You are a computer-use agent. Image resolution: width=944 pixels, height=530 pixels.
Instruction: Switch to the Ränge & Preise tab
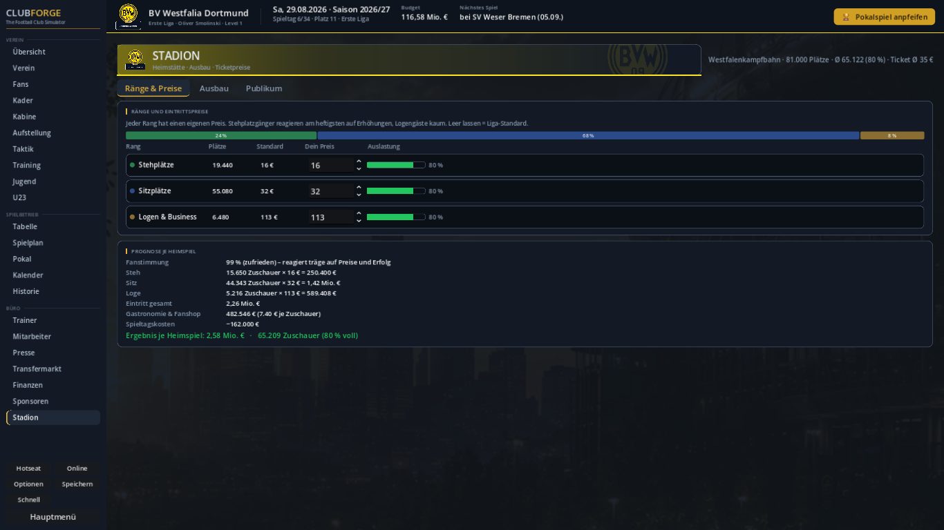153,88
